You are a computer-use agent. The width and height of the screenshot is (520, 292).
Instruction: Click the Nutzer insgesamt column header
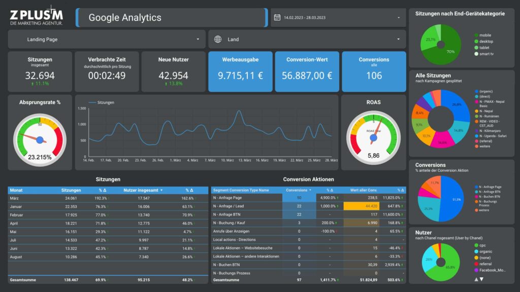142,190
